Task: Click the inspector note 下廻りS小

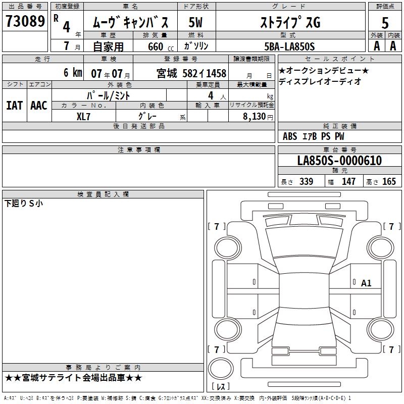Action: pyautogui.click(x=24, y=204)
